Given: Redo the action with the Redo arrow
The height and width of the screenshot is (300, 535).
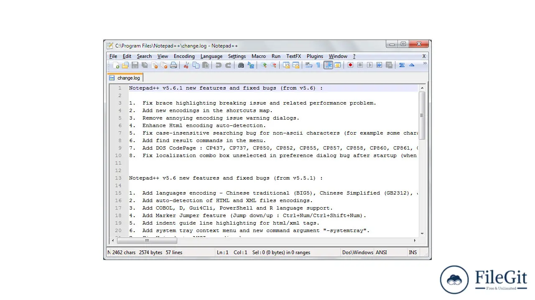Looking at the screenshot, I should 228,65.
